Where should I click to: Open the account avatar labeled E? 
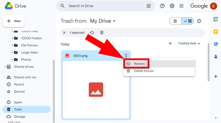[213, 6]
